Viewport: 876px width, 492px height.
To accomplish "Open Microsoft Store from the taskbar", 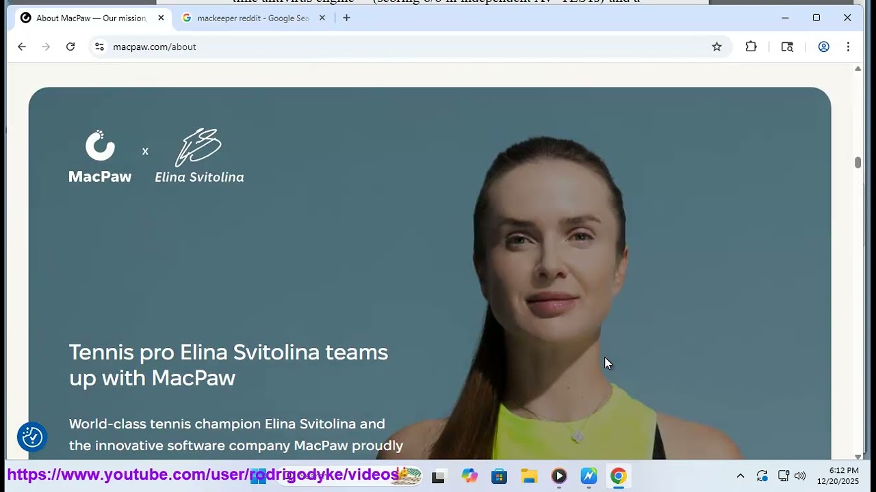I will point(499,476).
